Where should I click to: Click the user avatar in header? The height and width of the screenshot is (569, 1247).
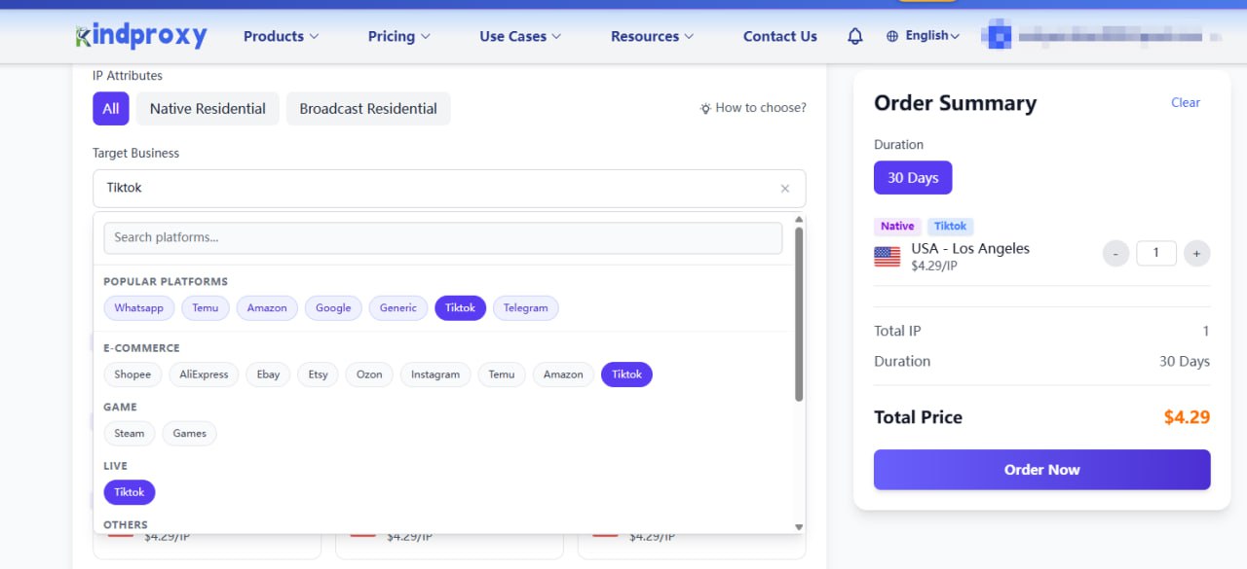pyautogui.click(x=997, y=36)
